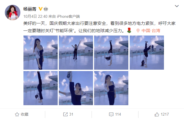
Task: Like the post with thumbs-up 1217
Action: pos(162,114)
